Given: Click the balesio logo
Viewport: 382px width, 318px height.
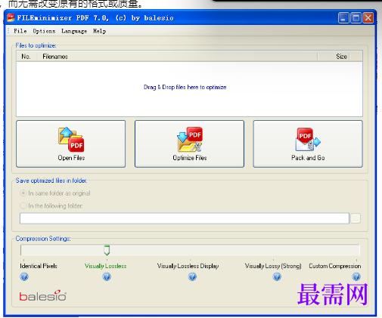Looking at the screenshot, I should coord(43,296).
